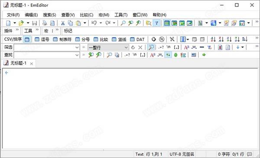This screenshot has width=260, height=158.
Task: Click the Text configuration in status bar
Action: 140,154
